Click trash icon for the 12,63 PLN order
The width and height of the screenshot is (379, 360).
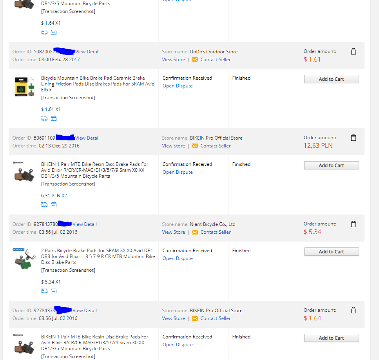(353, 138)
